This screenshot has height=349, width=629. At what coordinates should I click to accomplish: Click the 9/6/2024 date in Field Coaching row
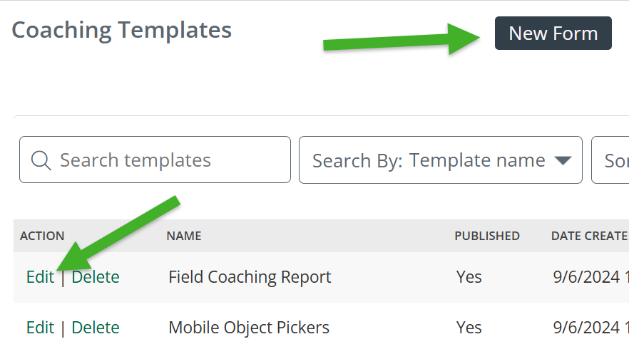pos(586,277)
